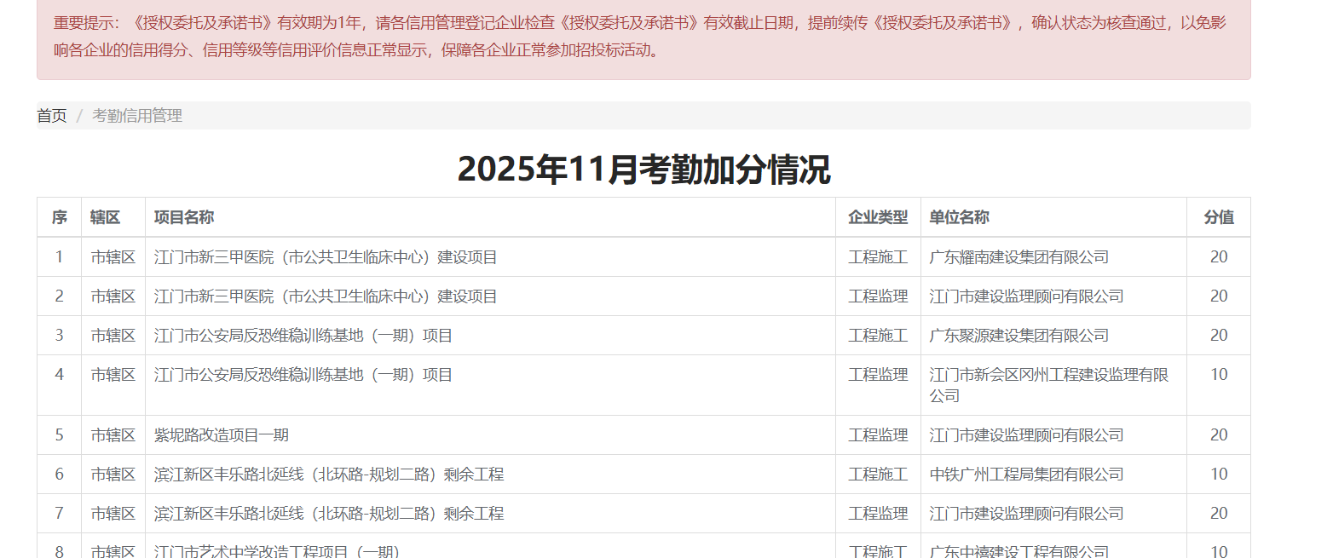This screenshot has width=1333, height=558.
Task: Click row 3 project 江门市公安局反恐维稳训练基地
Action: (x=303, y=336)
